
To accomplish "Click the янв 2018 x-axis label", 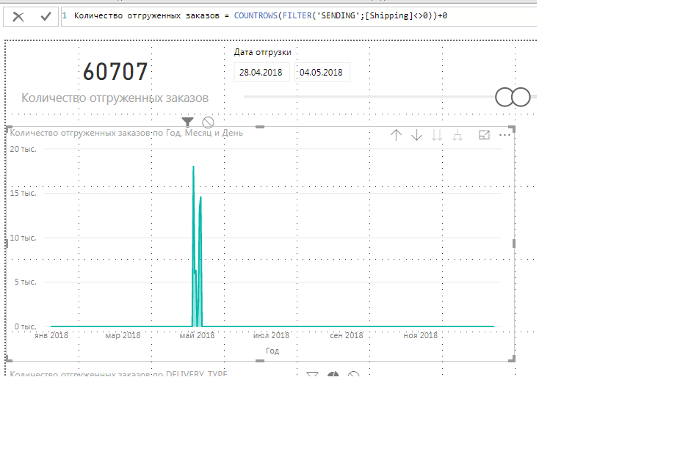I will pos(51,335).
